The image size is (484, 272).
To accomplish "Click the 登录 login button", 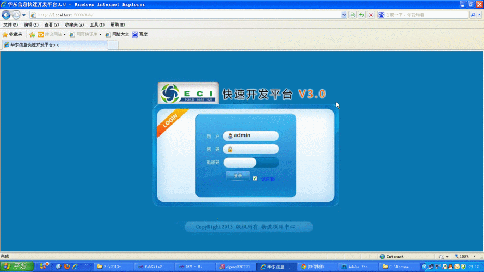I will pyautogui.click(x=238, y=176).
